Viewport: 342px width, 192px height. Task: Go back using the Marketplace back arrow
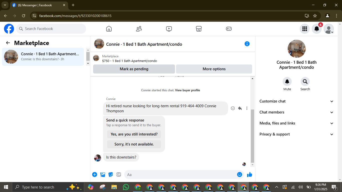[x=8, y=43]
